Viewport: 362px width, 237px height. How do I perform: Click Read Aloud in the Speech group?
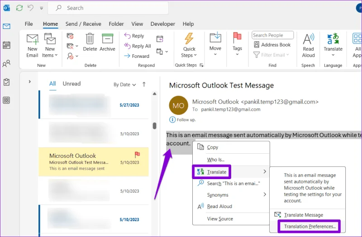(309, 46)
